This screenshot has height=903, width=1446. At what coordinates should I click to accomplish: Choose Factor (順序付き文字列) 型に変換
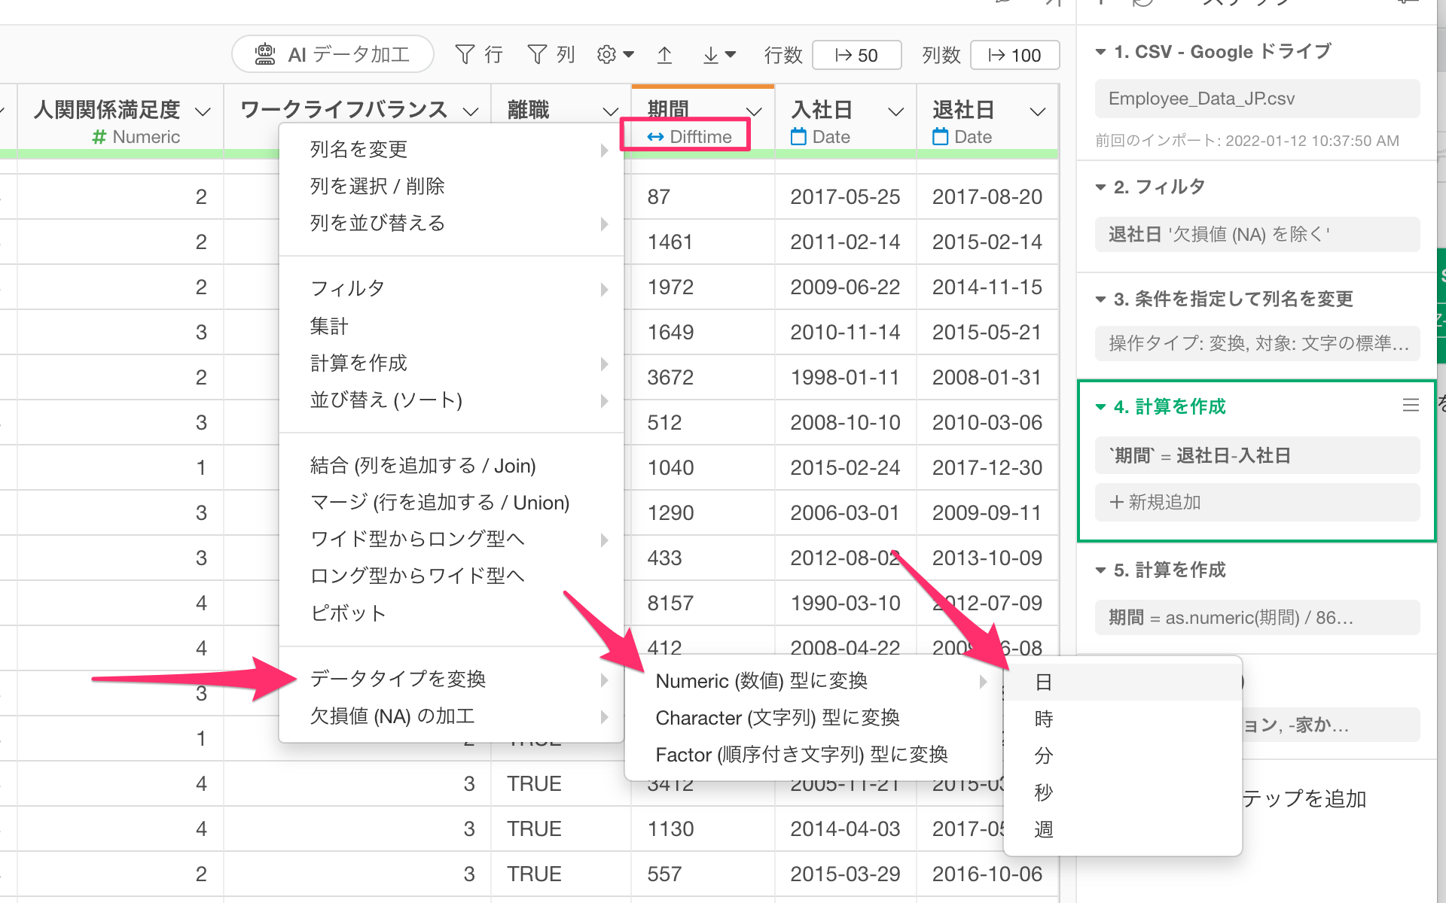point(814,755)
